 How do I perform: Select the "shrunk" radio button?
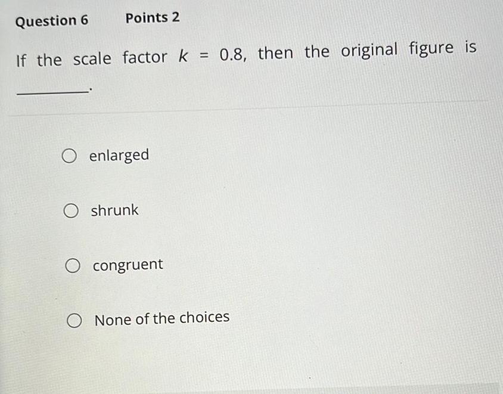pos(71,210)
